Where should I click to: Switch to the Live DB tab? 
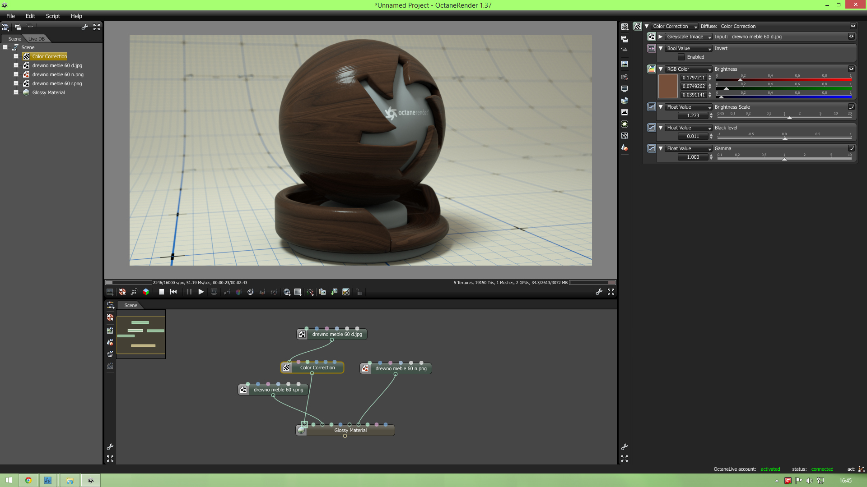pyautogui.click(x=37, y=39)
